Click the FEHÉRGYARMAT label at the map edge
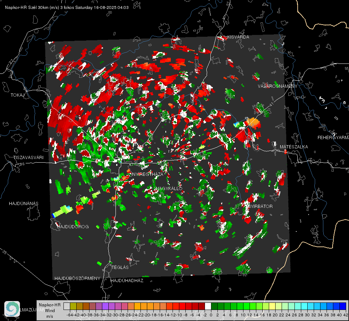Image resolution: width=349 pixels, height=321 pixels. (333, 138)
